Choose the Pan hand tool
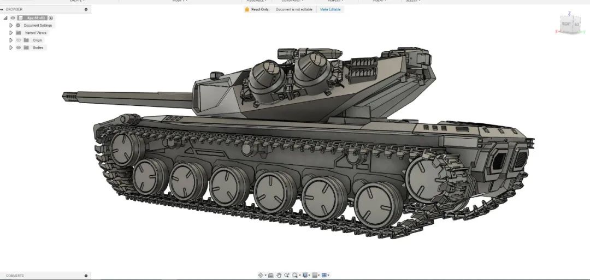Viewport: 590px width, 280px height. pos(279,276)
